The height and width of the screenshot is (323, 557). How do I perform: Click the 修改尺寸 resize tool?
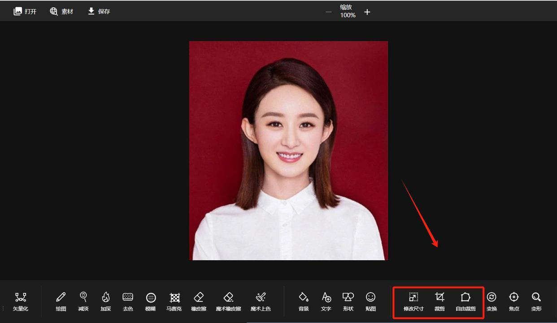click(x=413, y=301)
